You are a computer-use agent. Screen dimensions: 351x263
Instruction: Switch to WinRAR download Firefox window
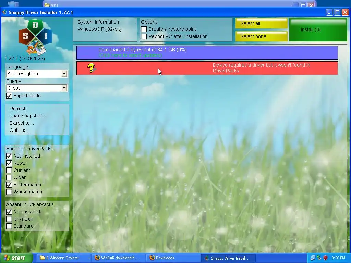(119, 258)
